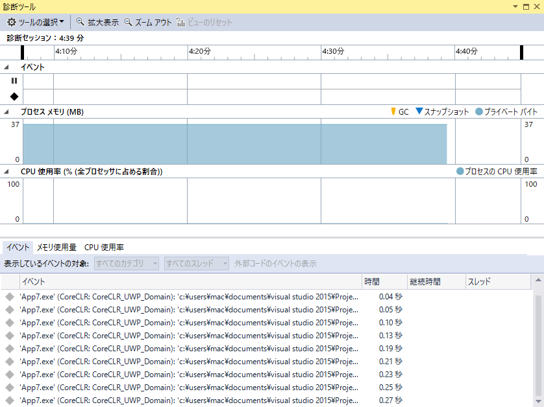The image size is (544, 407).
Task: Sort by the 継続時間 column header
Action: click(436, 282)
